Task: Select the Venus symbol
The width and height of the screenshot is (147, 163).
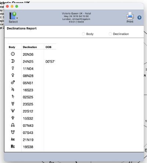Action: [13, 75]
